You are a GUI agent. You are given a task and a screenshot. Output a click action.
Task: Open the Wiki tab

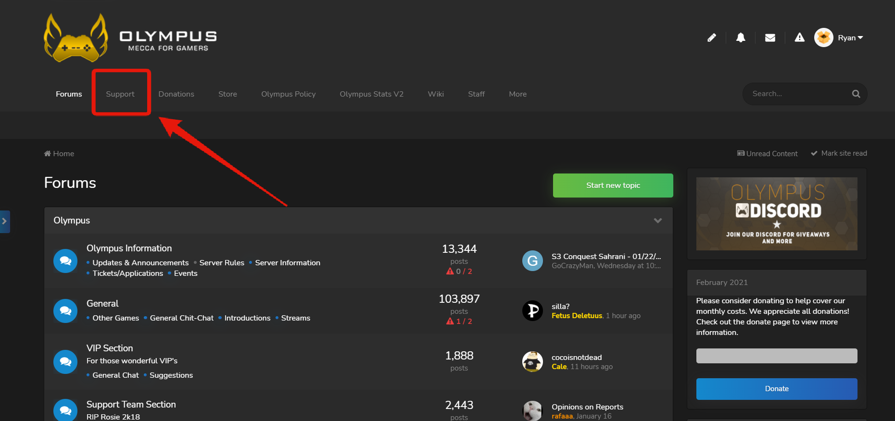436,94
